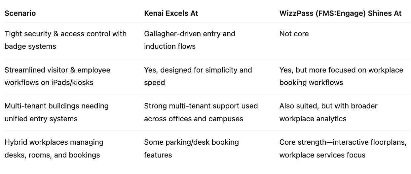Click the word "iPads/kiosks"
411x174 pixels.
72,82
